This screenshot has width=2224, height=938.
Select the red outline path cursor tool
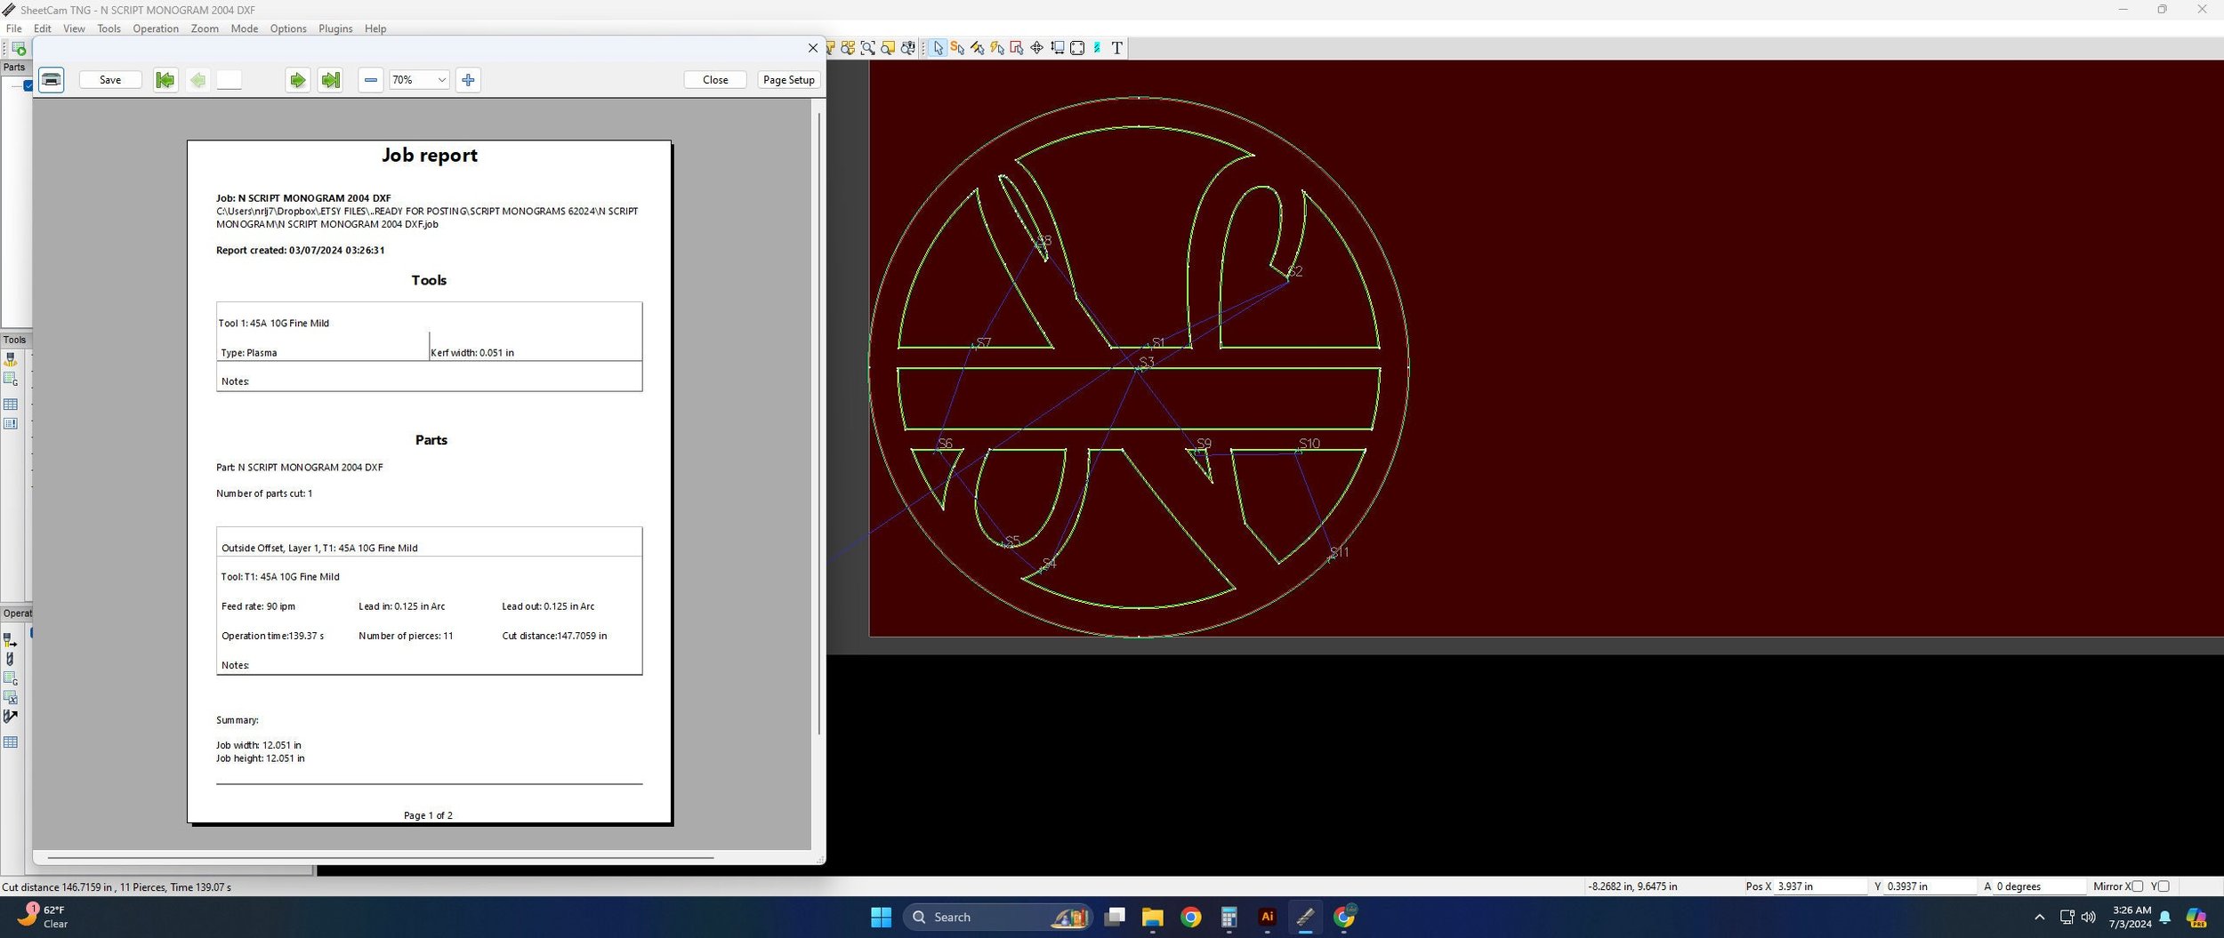tap(1017, 48)
